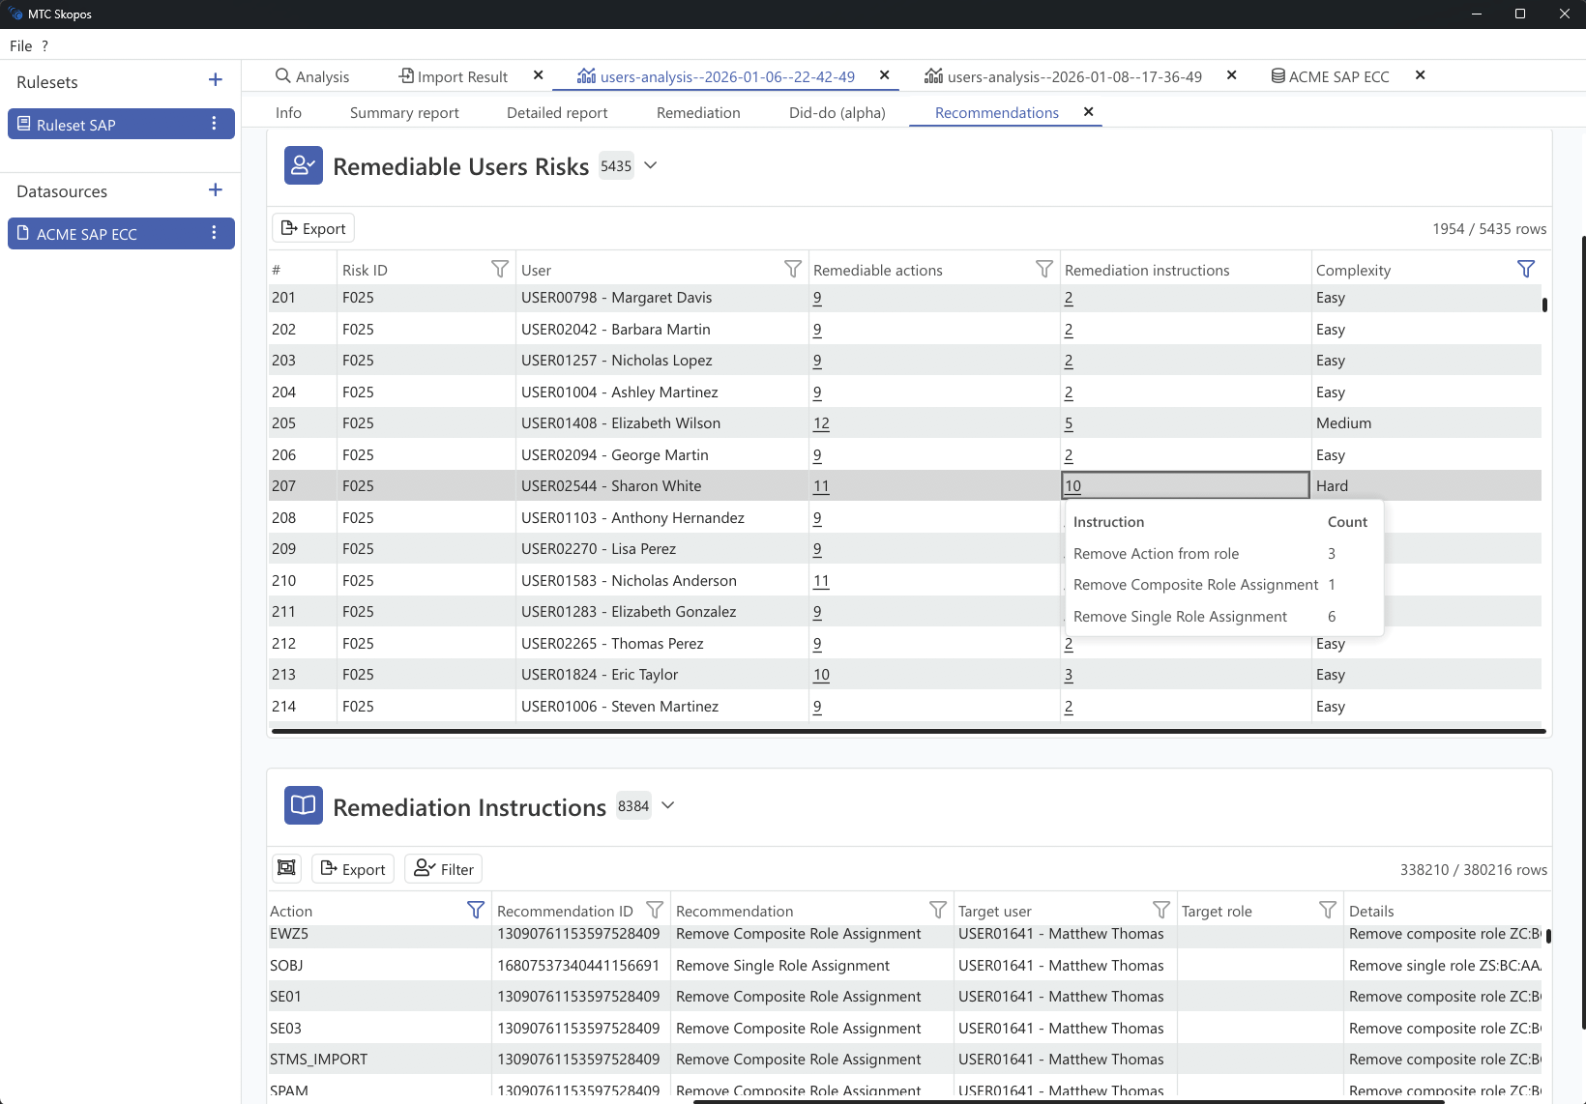This screenshot has height=1104, width=1586.
Task: Open Ruleset SAP three-dot options menu
Action: [x=215, y=124]
